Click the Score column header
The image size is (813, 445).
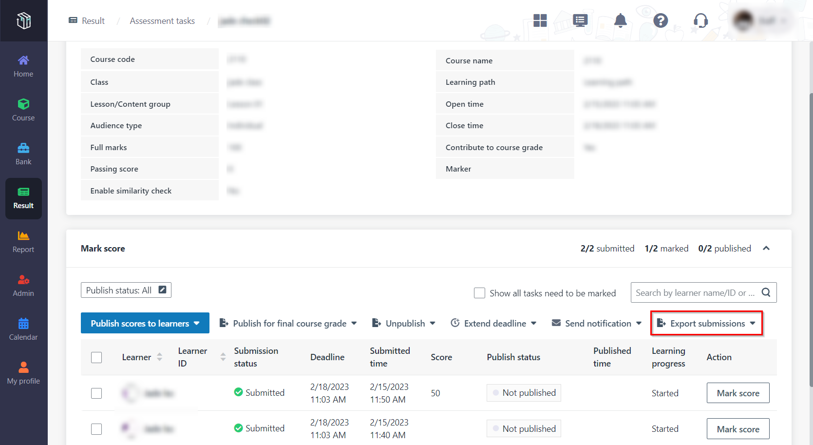441,357
